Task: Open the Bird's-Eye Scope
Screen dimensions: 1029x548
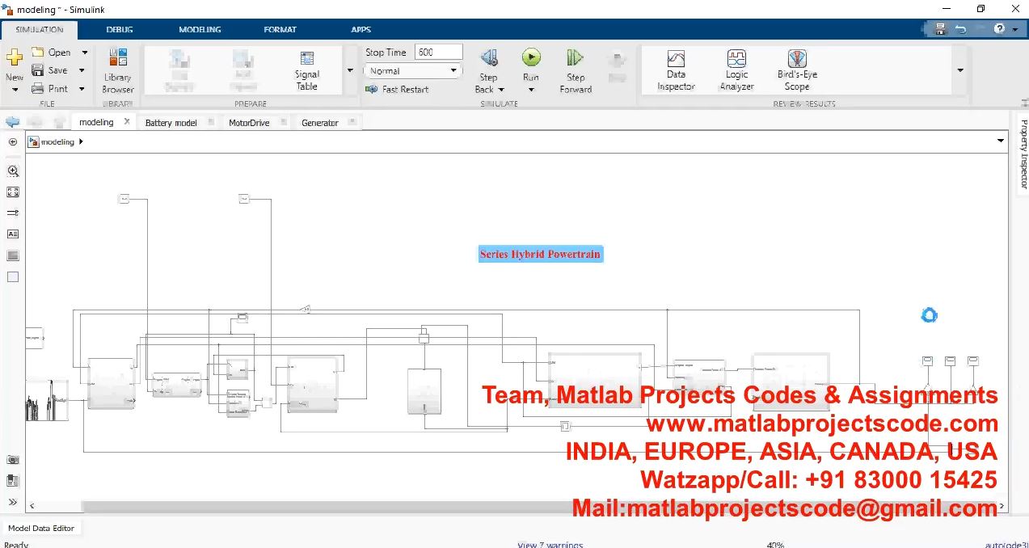Action: tap(797, 71)
